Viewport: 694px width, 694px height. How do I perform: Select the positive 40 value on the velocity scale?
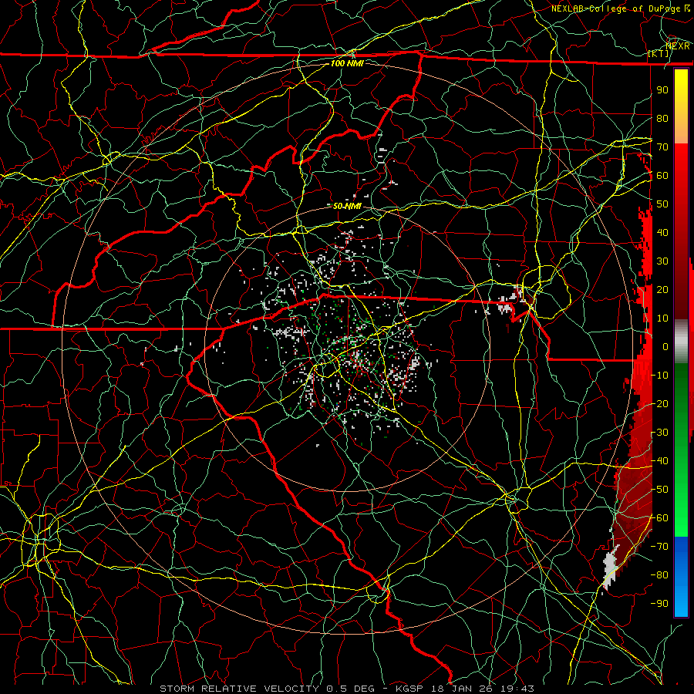pyautogui.click(x=662, y=232)
